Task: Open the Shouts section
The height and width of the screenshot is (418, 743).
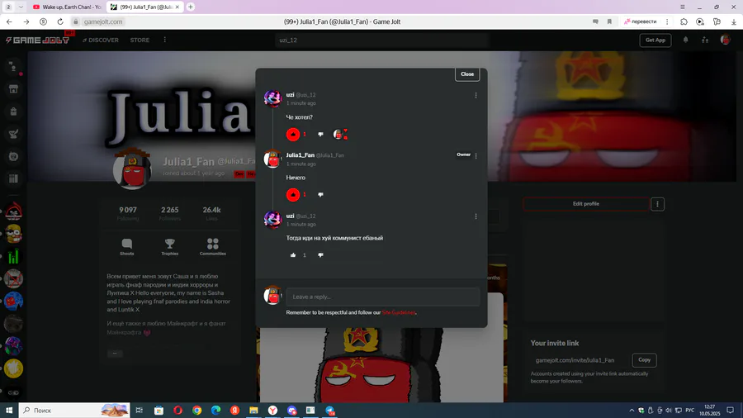Action: click(x=126, y=247)
